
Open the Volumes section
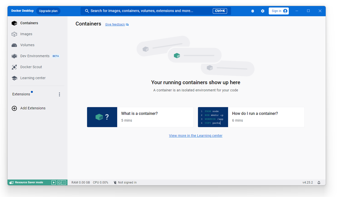[x=27, y=45]
